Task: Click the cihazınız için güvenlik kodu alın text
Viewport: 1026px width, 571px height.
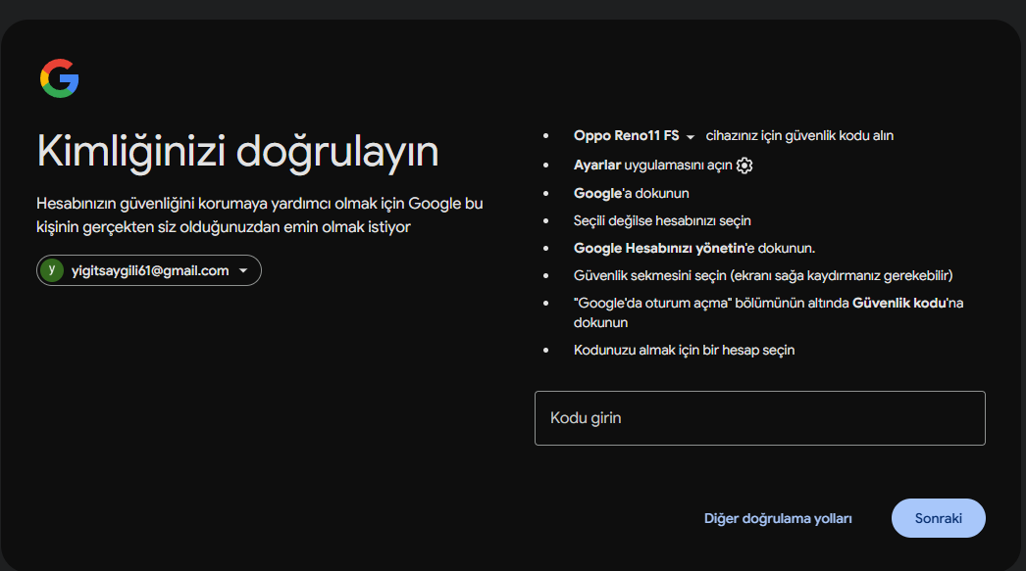Action: pos(799,136)
